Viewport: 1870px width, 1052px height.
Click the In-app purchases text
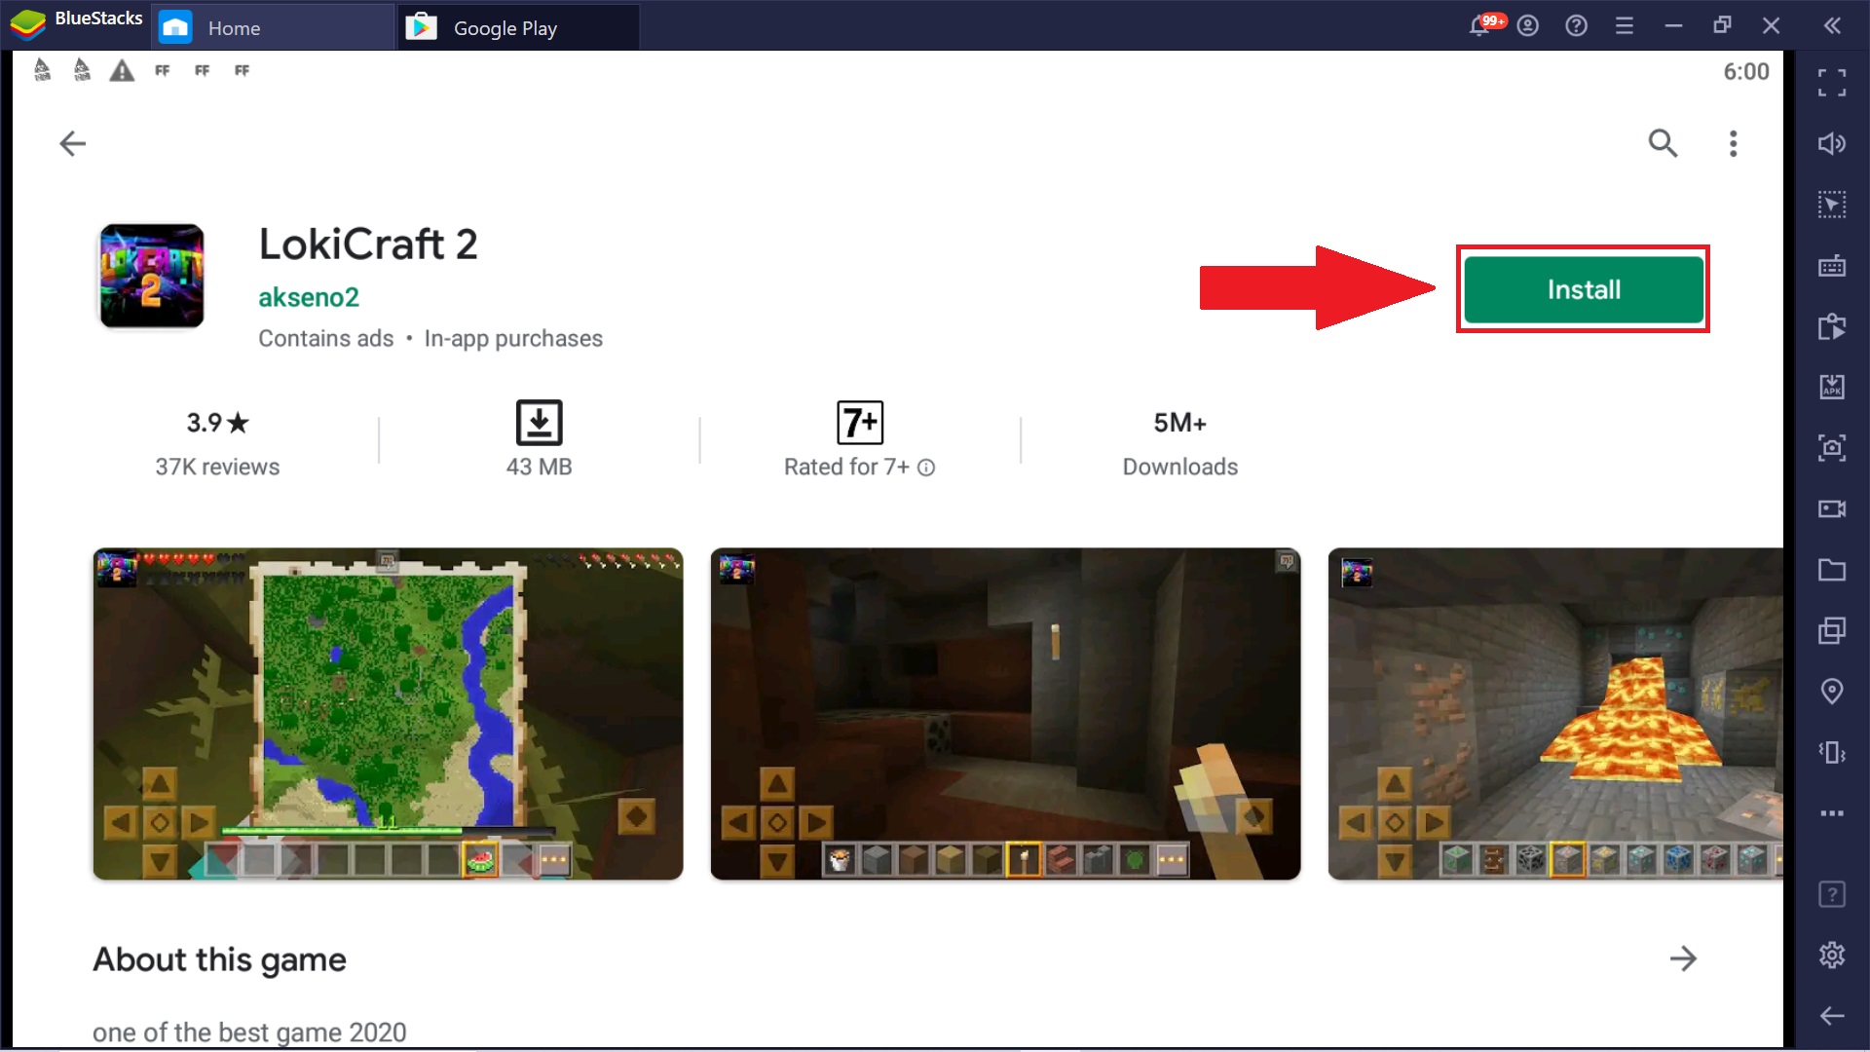[513, 339]
